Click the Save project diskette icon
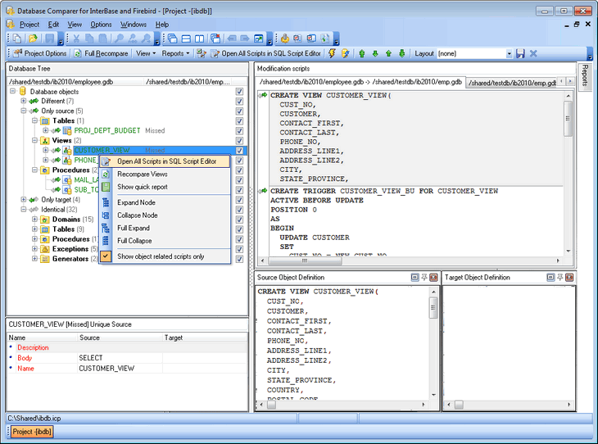This screenshot has height=444, width=598. (x=50, y=39)
